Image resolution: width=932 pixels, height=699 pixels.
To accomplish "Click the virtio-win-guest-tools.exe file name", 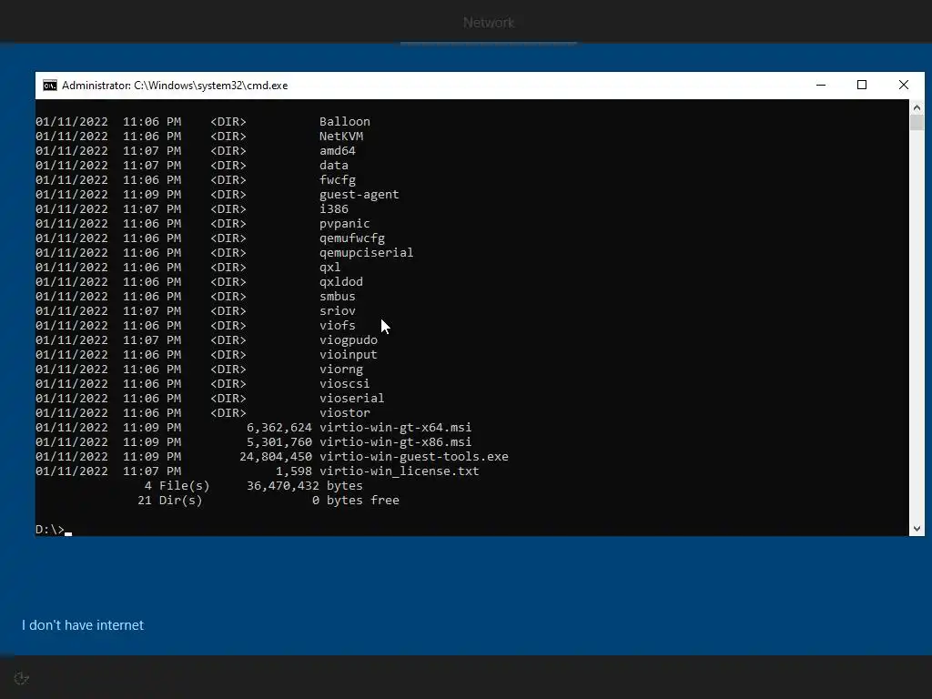I will coord(414,457).
